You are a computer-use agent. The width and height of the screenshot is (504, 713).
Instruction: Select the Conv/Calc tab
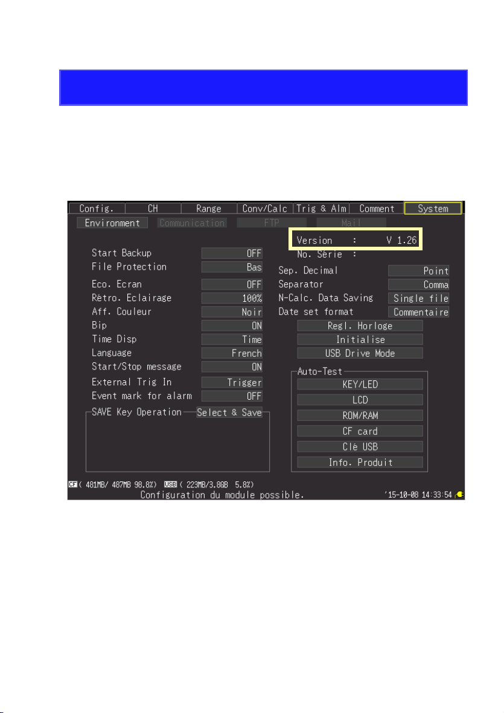265,208
